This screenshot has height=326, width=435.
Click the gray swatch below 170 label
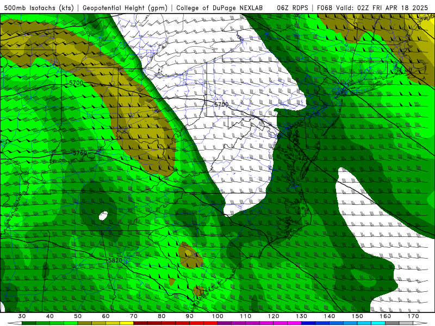(406, 323)
